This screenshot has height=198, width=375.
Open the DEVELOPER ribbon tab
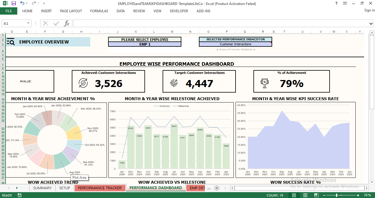[179, 11]
